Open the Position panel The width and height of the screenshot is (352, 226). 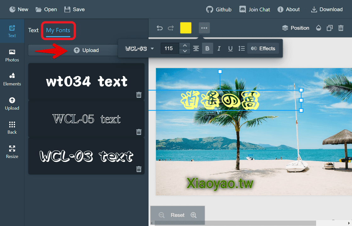point(295,28)
